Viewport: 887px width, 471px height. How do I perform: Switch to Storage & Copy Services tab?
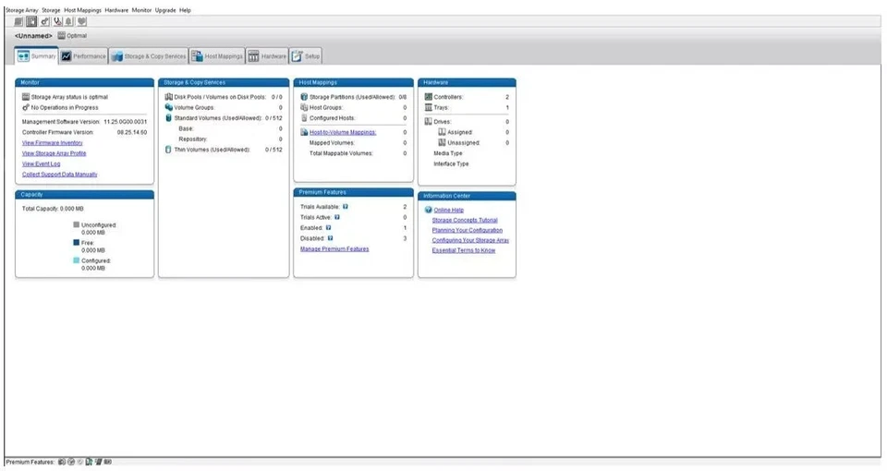(x=149, y=56)
